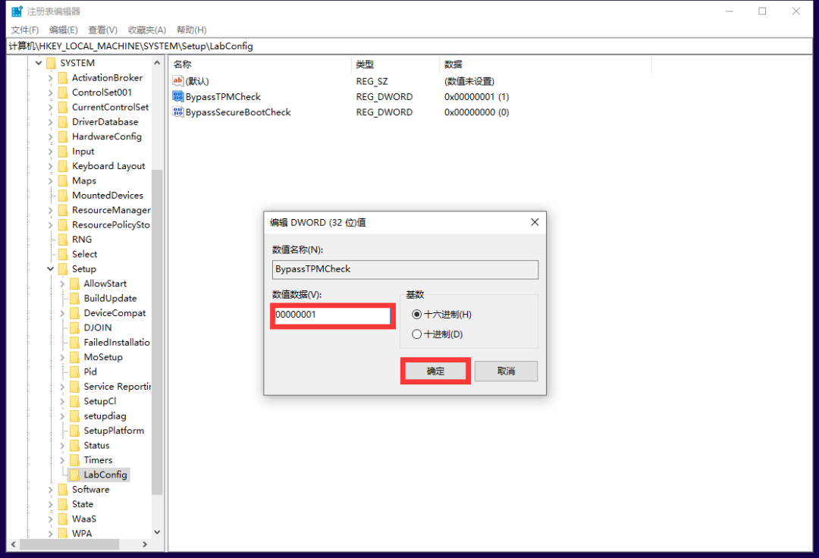The height and width of the screenshot is (558, 819).
Task: Select the SYSTEM folder icon in tree
Action: pyautogui.click(x=52, y=63)
